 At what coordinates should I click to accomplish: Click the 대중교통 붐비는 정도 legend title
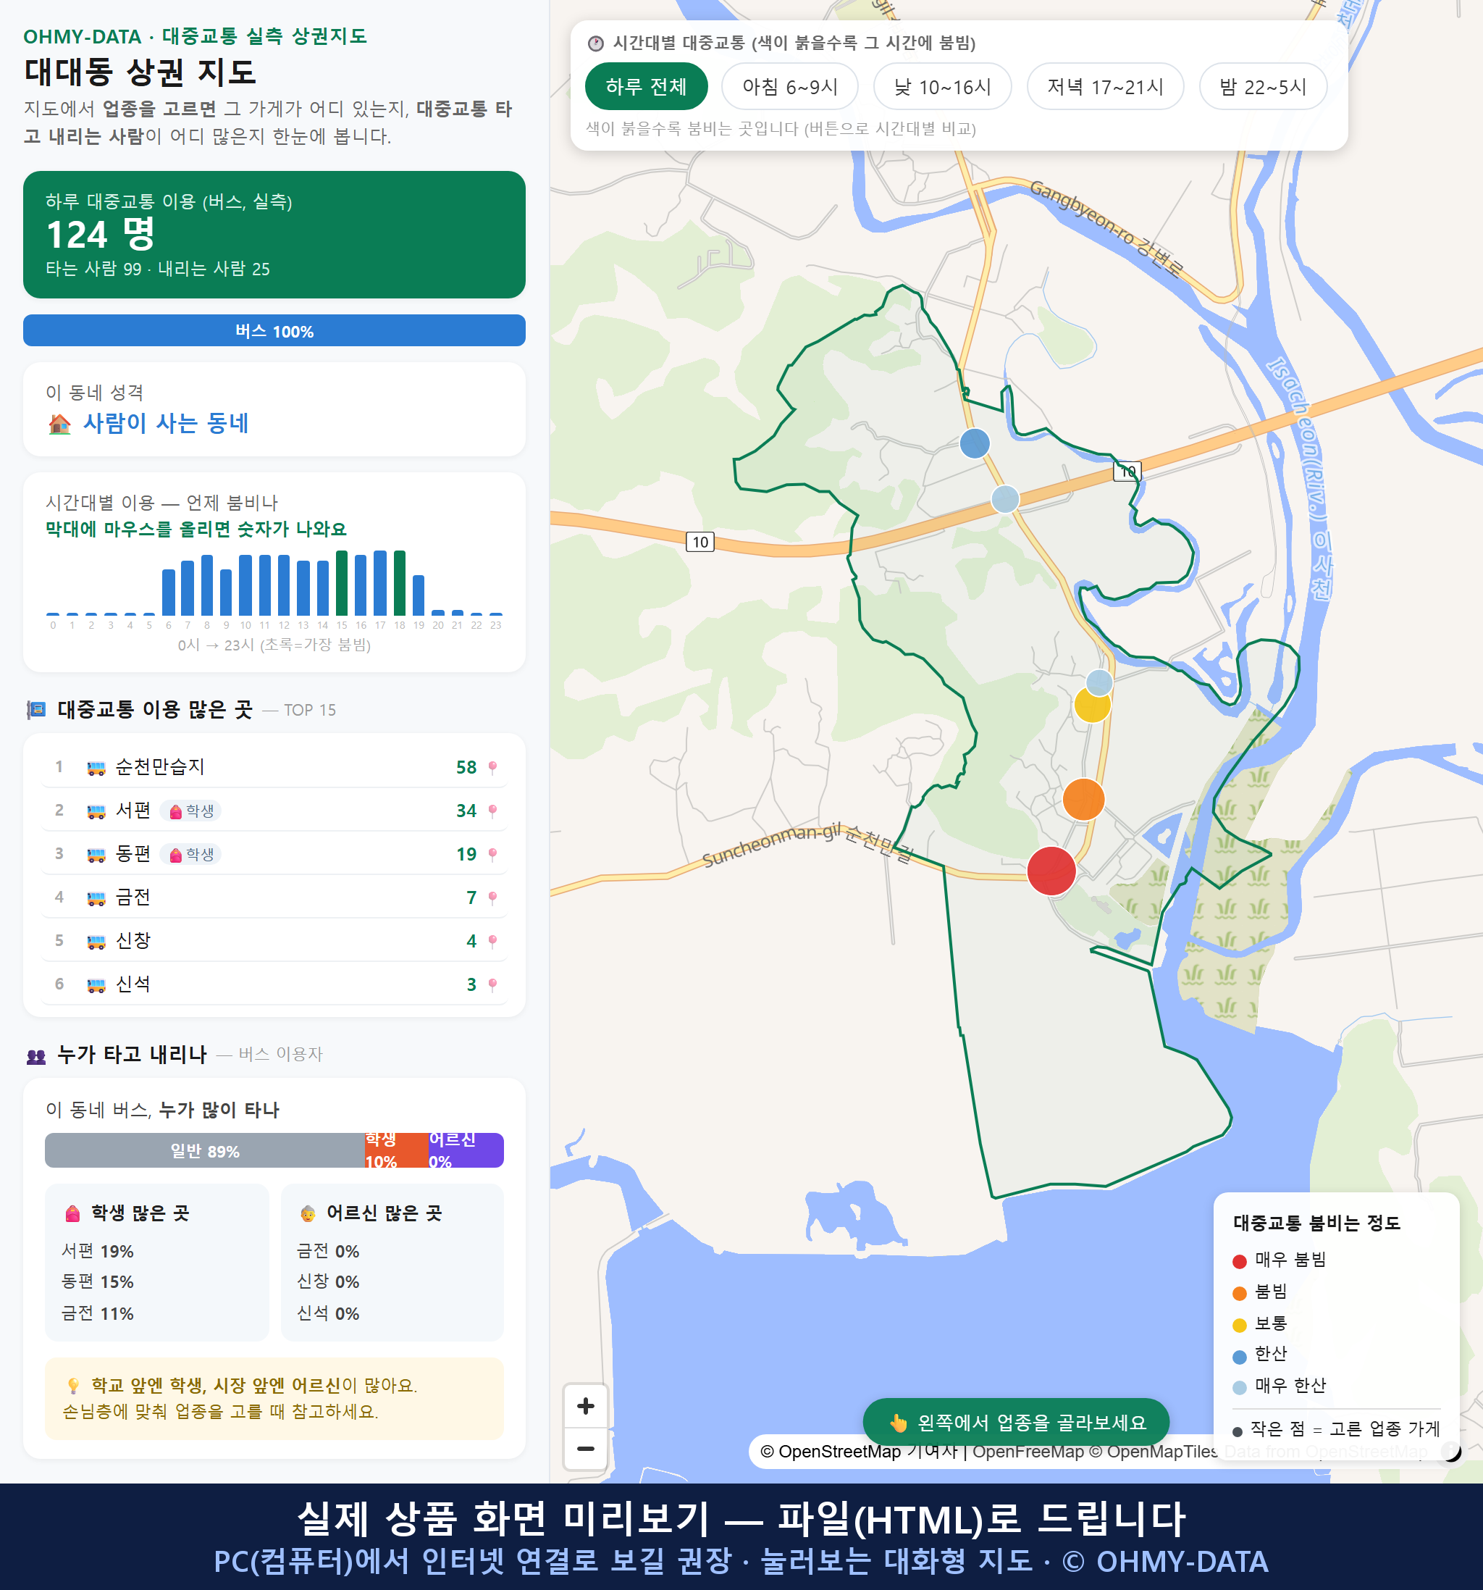coord(1316,1223)
